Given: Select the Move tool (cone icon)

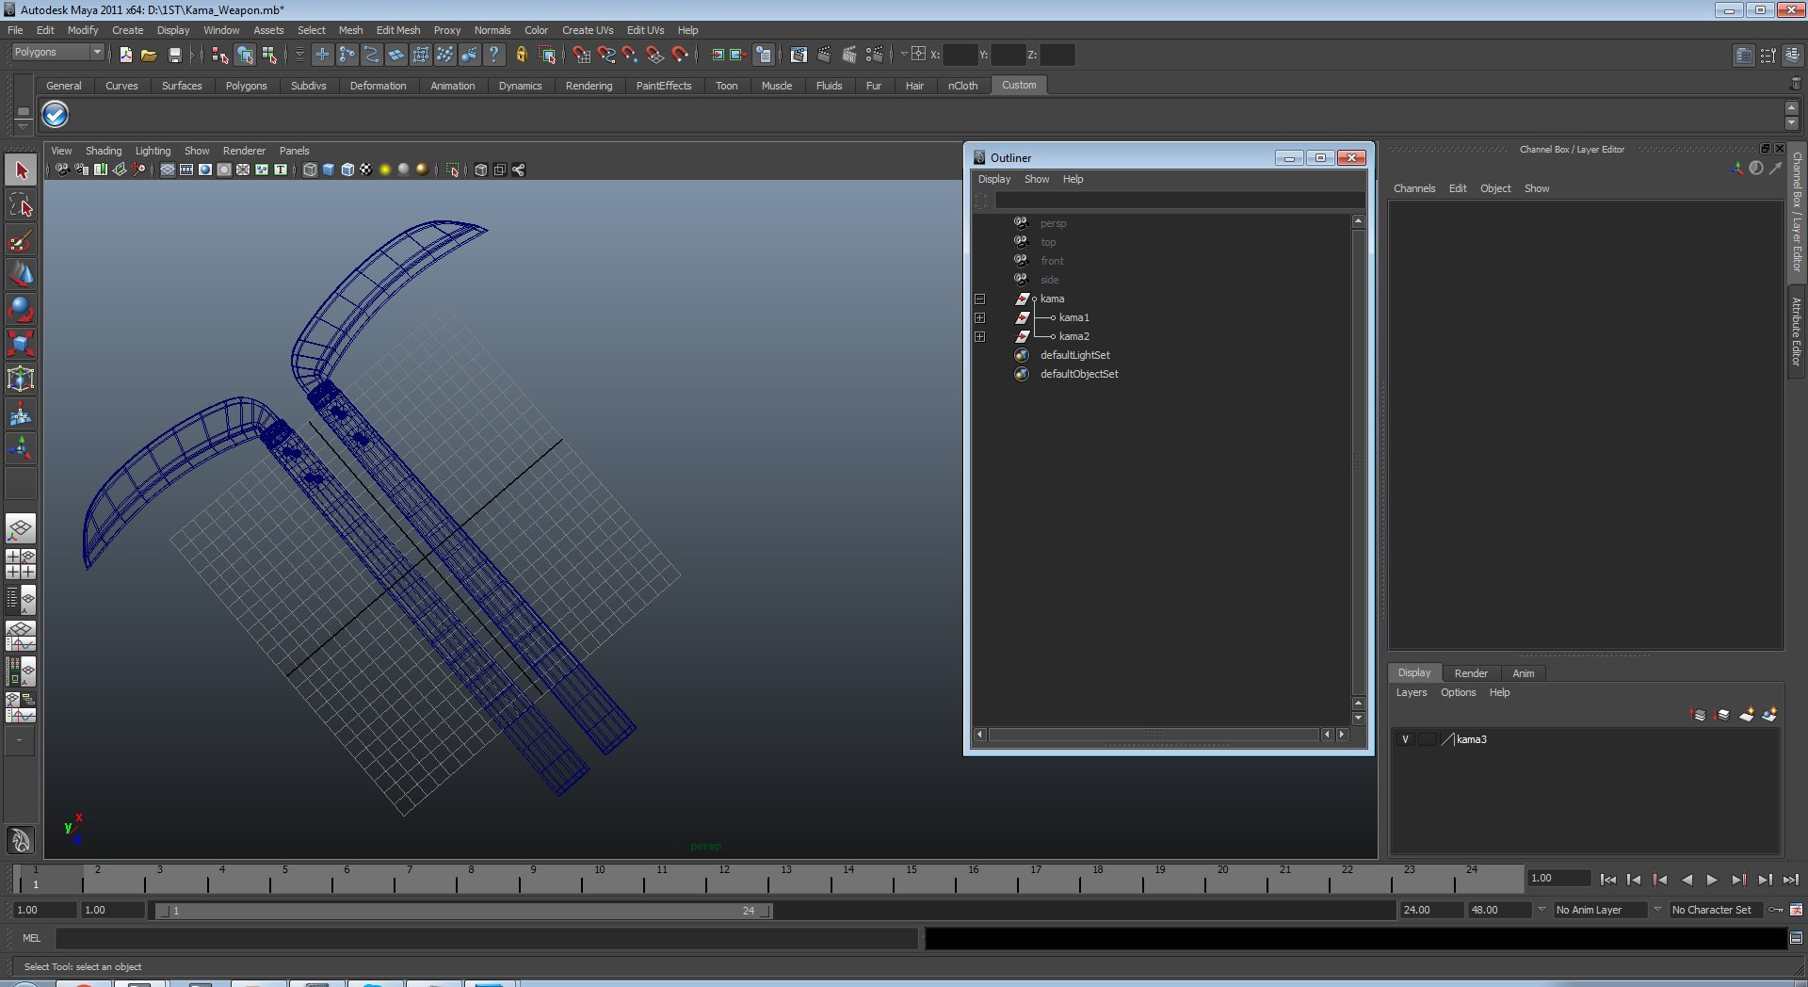Looking at the screenshot, I should (21, 273).
